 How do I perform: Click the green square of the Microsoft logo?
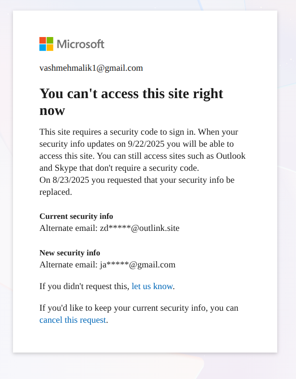tap(50, 40)
